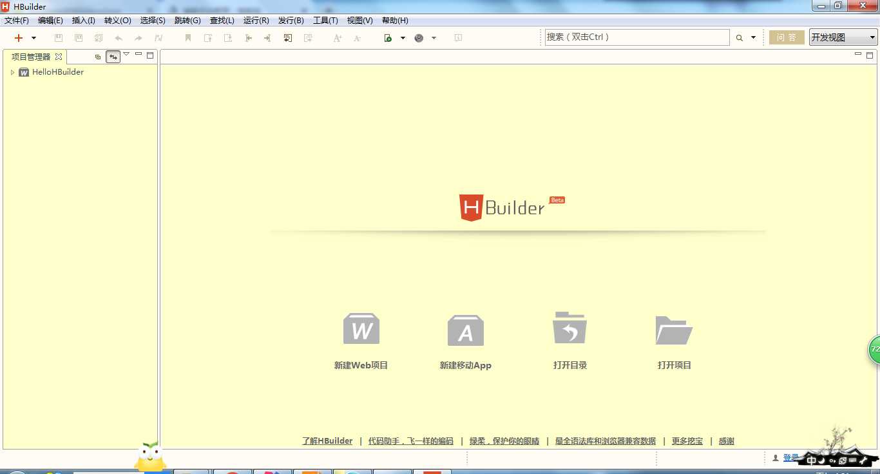880x474 pixels.
Task: Minimize the editor area
Action: point(858,55)
